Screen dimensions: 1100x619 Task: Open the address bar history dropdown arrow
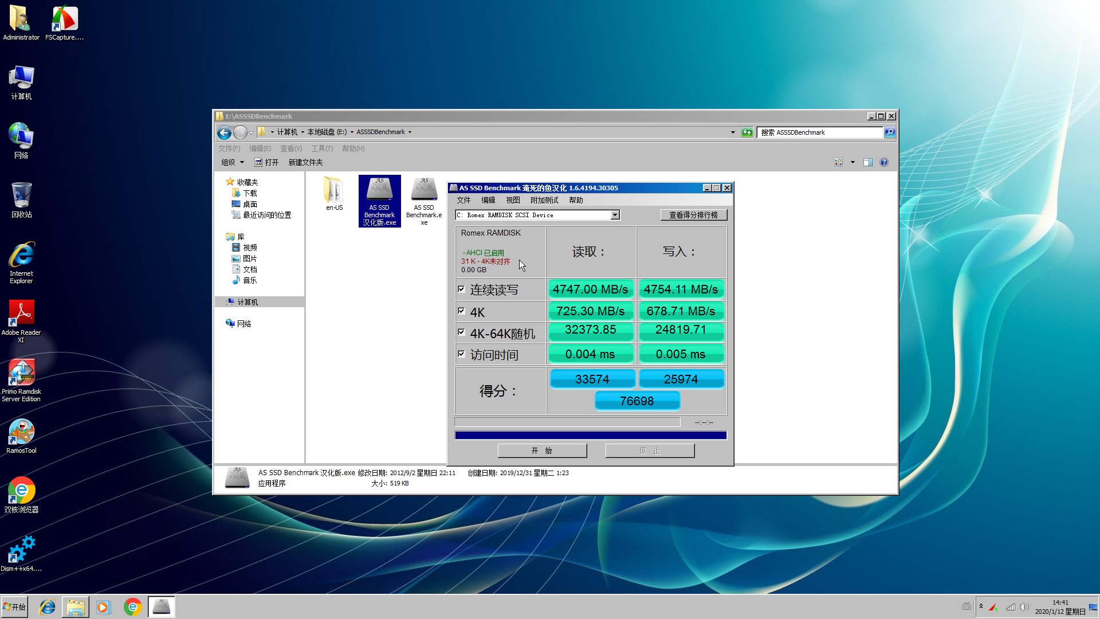[733, 132]
